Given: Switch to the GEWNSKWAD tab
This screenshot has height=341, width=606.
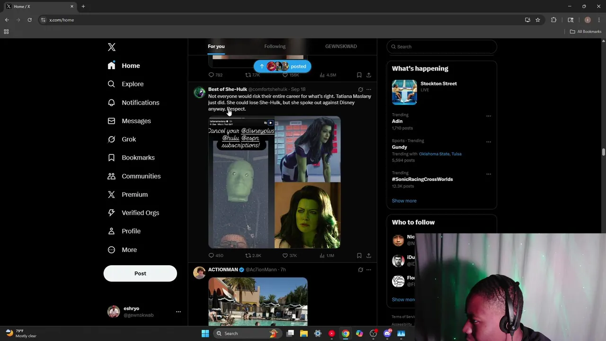Looking at the screenshot, I should pyautogui.click(x=341, y=46).
